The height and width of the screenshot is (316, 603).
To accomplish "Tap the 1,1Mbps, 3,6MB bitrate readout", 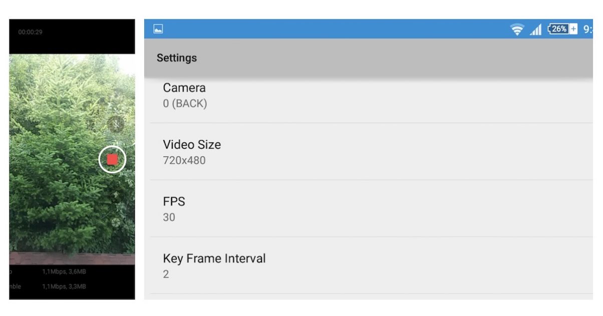I will (64, 271).
